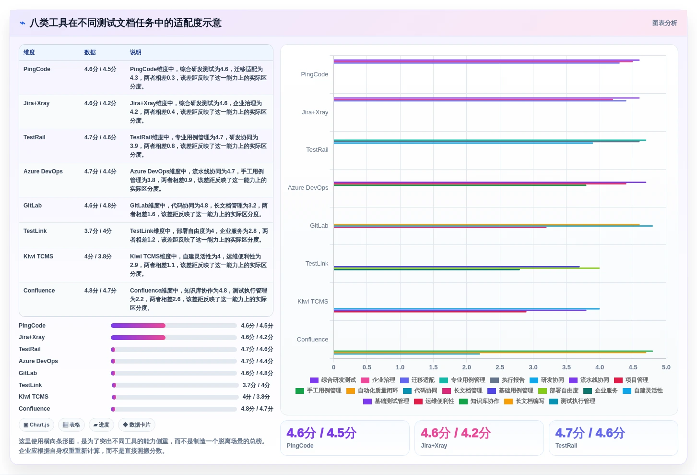This screenshot has width=697, height=475.
Task: Click the Confluence progress bar
Action: click(x=174, y=409)
